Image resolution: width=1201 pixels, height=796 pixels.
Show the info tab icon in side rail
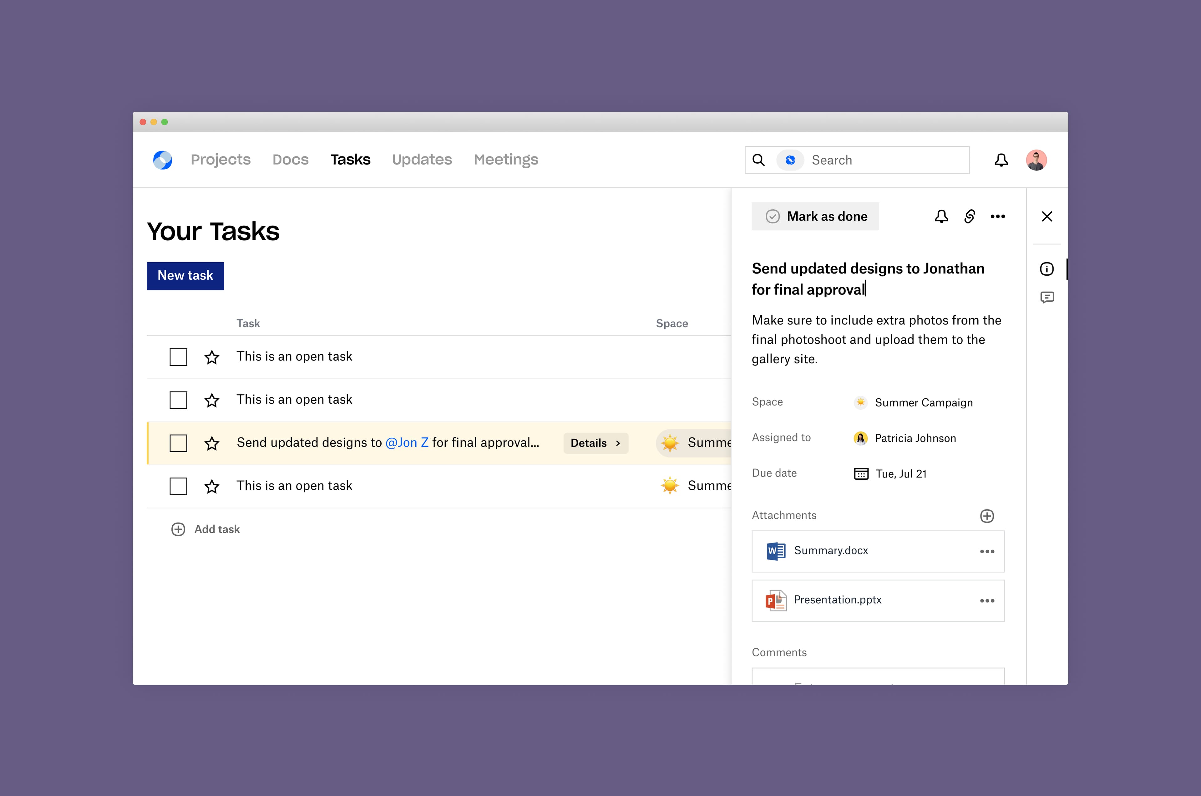(1047, 269)
